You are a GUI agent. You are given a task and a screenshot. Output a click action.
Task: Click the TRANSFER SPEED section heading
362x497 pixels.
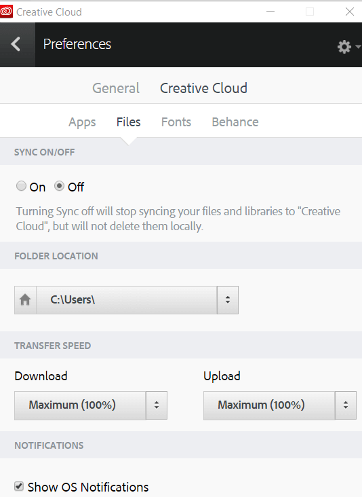coord(52,346)
